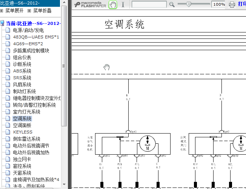This screenshot has width=246, height=189.
Task: Open the 诊断系统 diagram
Action: click(22, 64)
